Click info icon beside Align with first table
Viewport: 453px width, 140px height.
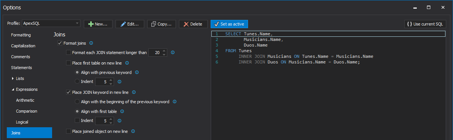pyautogui.click(x=122, y=111)
